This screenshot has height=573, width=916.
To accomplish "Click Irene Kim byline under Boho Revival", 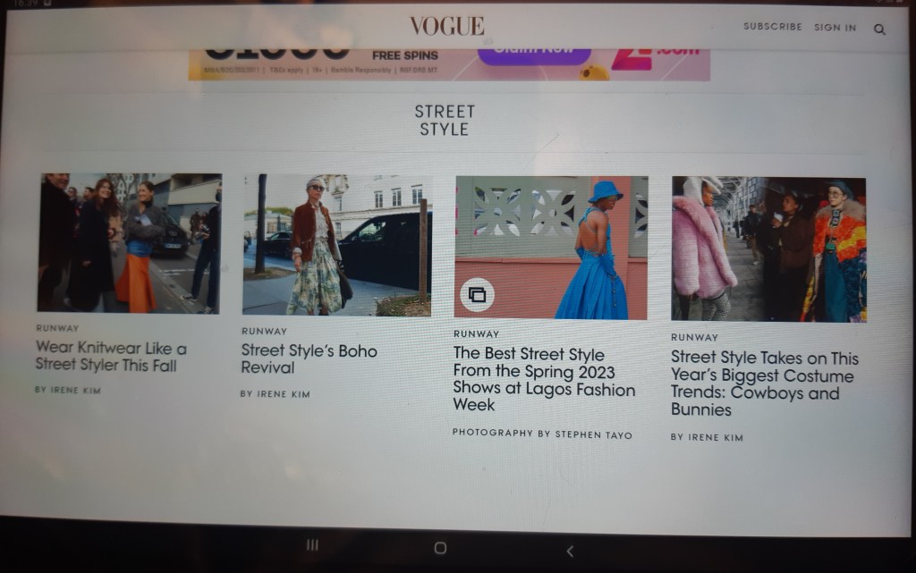I will [x=275, y=394].
